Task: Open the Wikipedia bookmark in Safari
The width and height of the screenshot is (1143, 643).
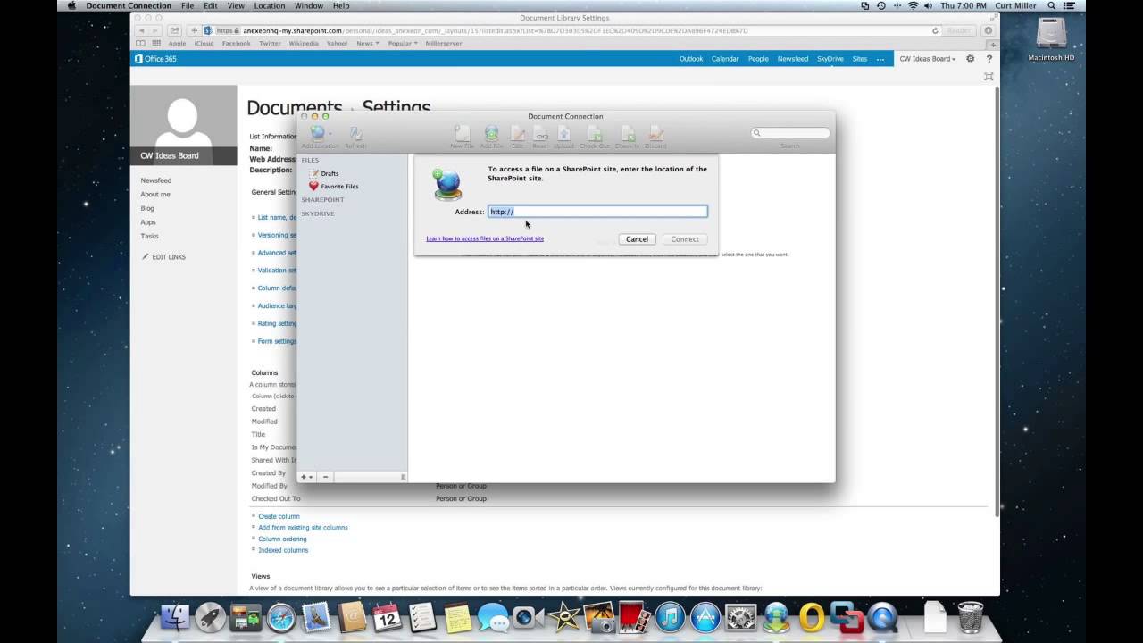Action: pyautogui.click(x=304, y=43)
